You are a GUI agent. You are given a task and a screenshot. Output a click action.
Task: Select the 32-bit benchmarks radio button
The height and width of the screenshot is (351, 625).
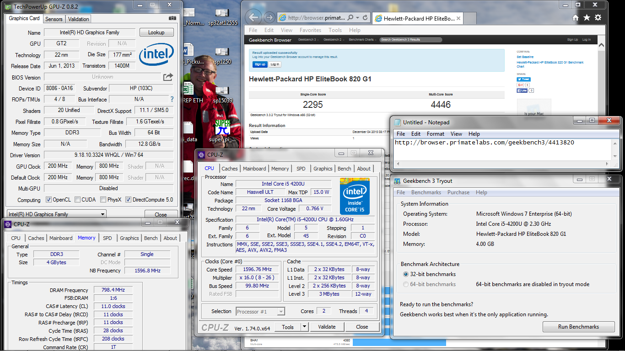pos(406,274)
